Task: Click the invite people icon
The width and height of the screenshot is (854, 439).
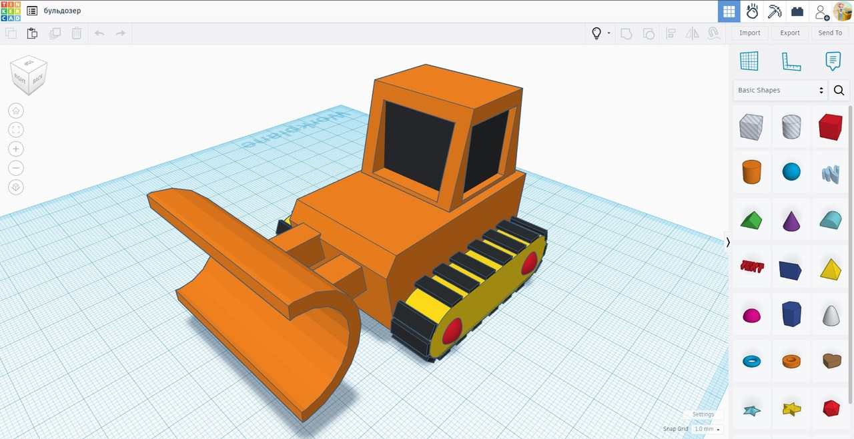Action: (822, 12)
